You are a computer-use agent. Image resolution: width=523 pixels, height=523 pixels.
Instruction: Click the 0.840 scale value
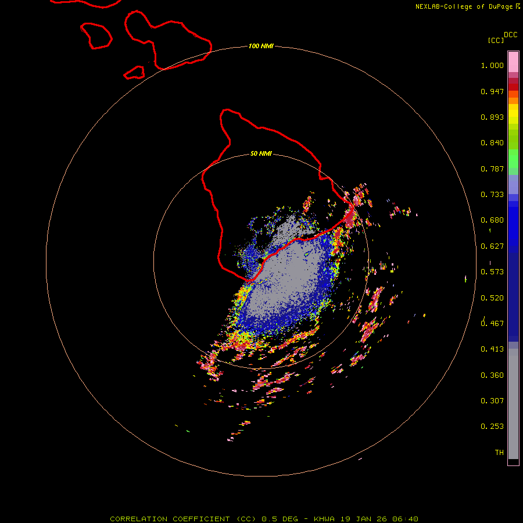point(492,143)
